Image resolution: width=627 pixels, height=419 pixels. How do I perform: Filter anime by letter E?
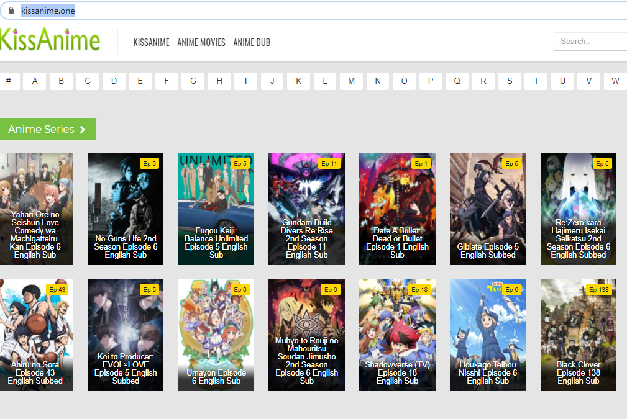140,81
